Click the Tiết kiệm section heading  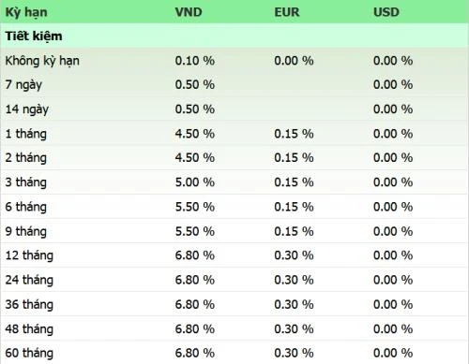[34, 36]
